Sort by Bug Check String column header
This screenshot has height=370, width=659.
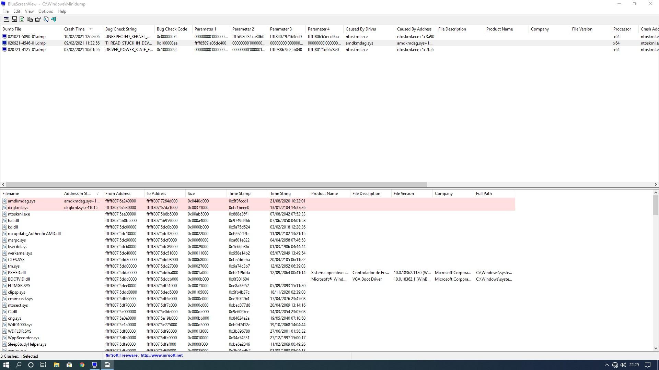(129, 29)
